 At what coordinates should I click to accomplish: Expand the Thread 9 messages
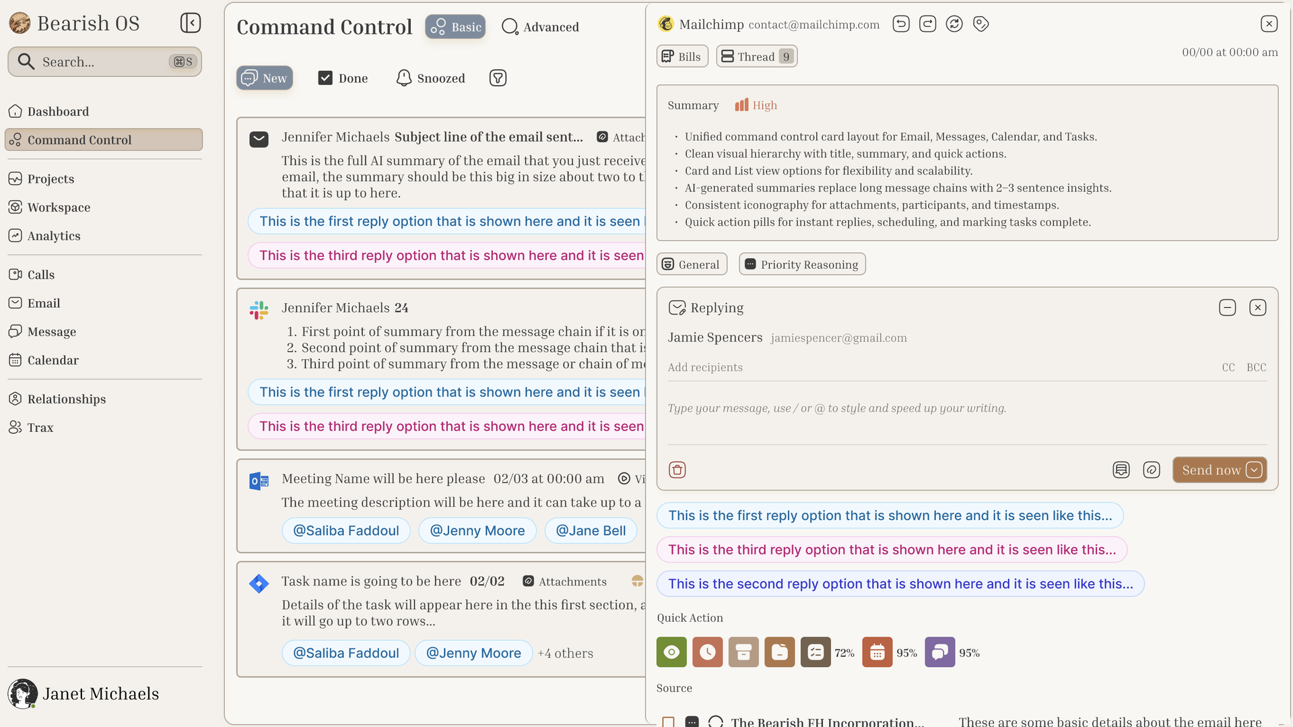pos(756,57)
